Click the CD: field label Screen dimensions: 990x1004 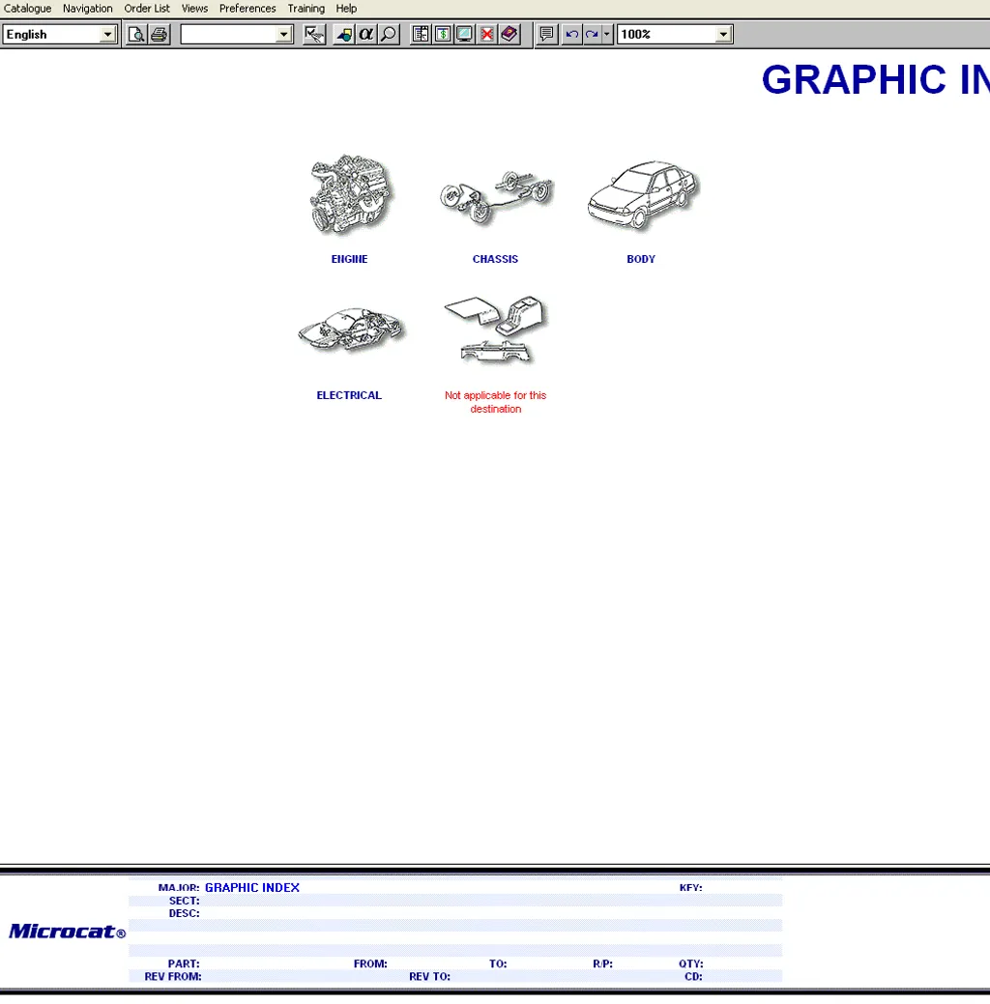coord(693,977)
